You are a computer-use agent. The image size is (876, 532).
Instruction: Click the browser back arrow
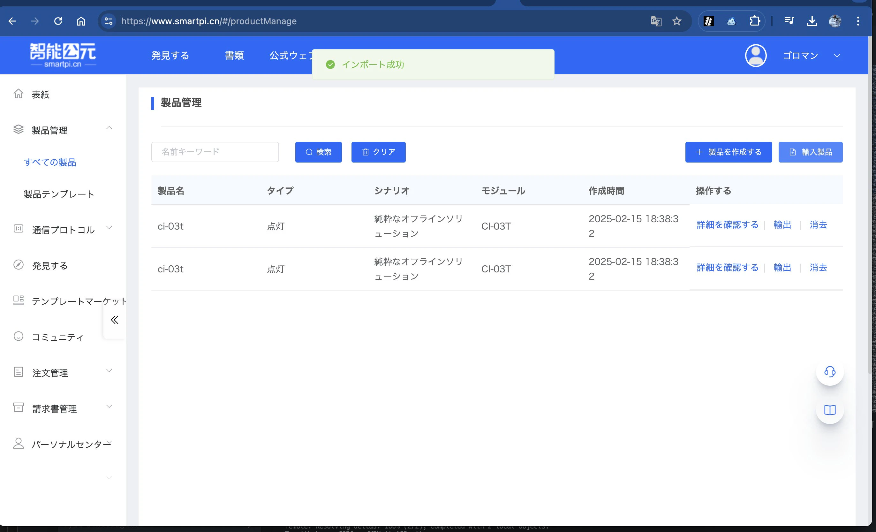point(12,21)
